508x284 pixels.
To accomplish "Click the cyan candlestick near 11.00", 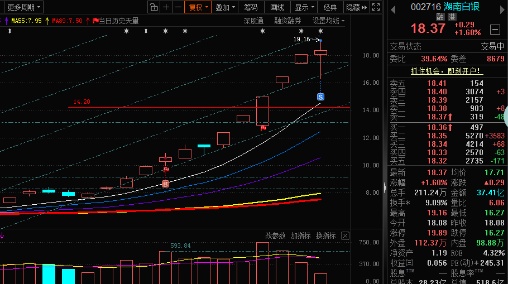I will (204, 148).
